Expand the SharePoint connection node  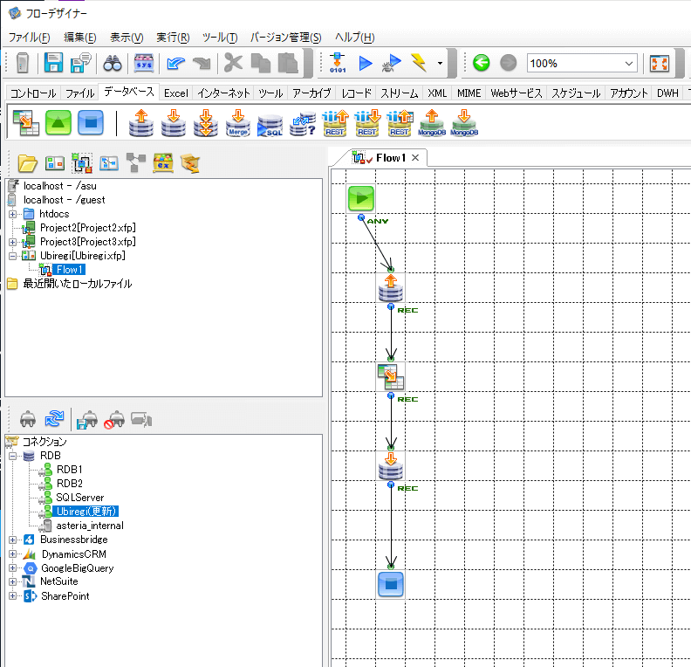tap(13, 596)
